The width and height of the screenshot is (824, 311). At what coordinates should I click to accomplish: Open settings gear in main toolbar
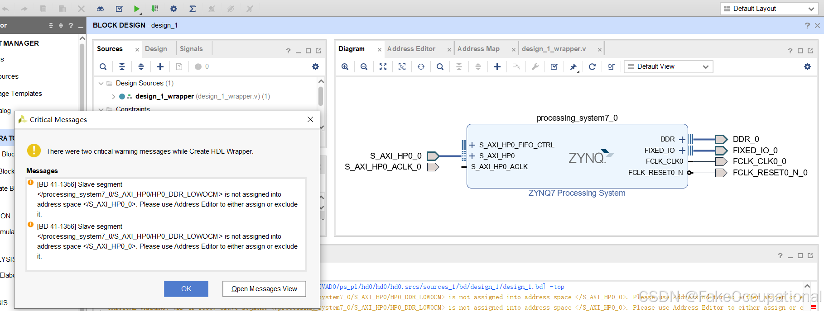point(173,9)
